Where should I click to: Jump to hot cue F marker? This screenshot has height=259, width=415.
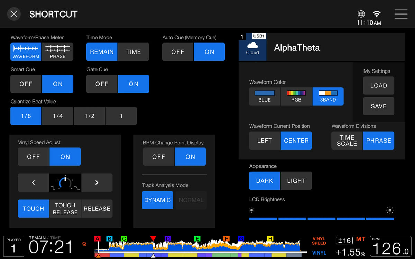[x=227, y=239]
